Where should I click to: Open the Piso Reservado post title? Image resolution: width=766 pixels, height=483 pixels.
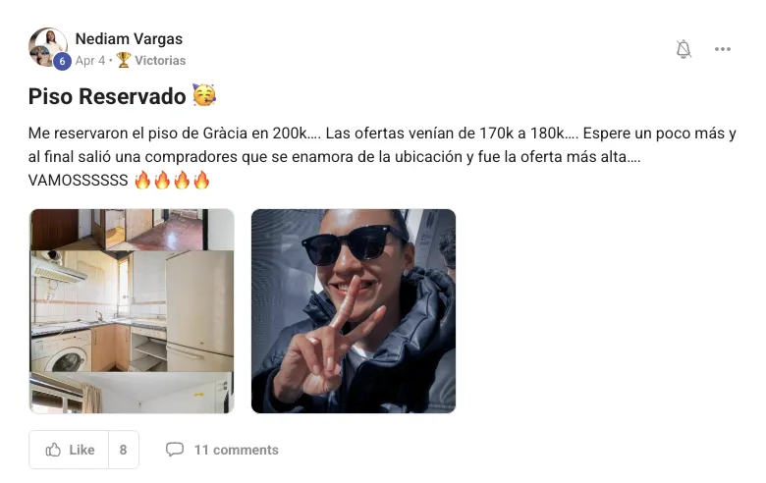coord(107,96)
